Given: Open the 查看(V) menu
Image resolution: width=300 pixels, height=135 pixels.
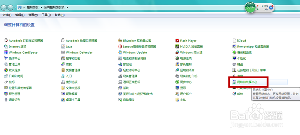Looking at the screenshot, I should pyautogui.click(x=33, y=15).
